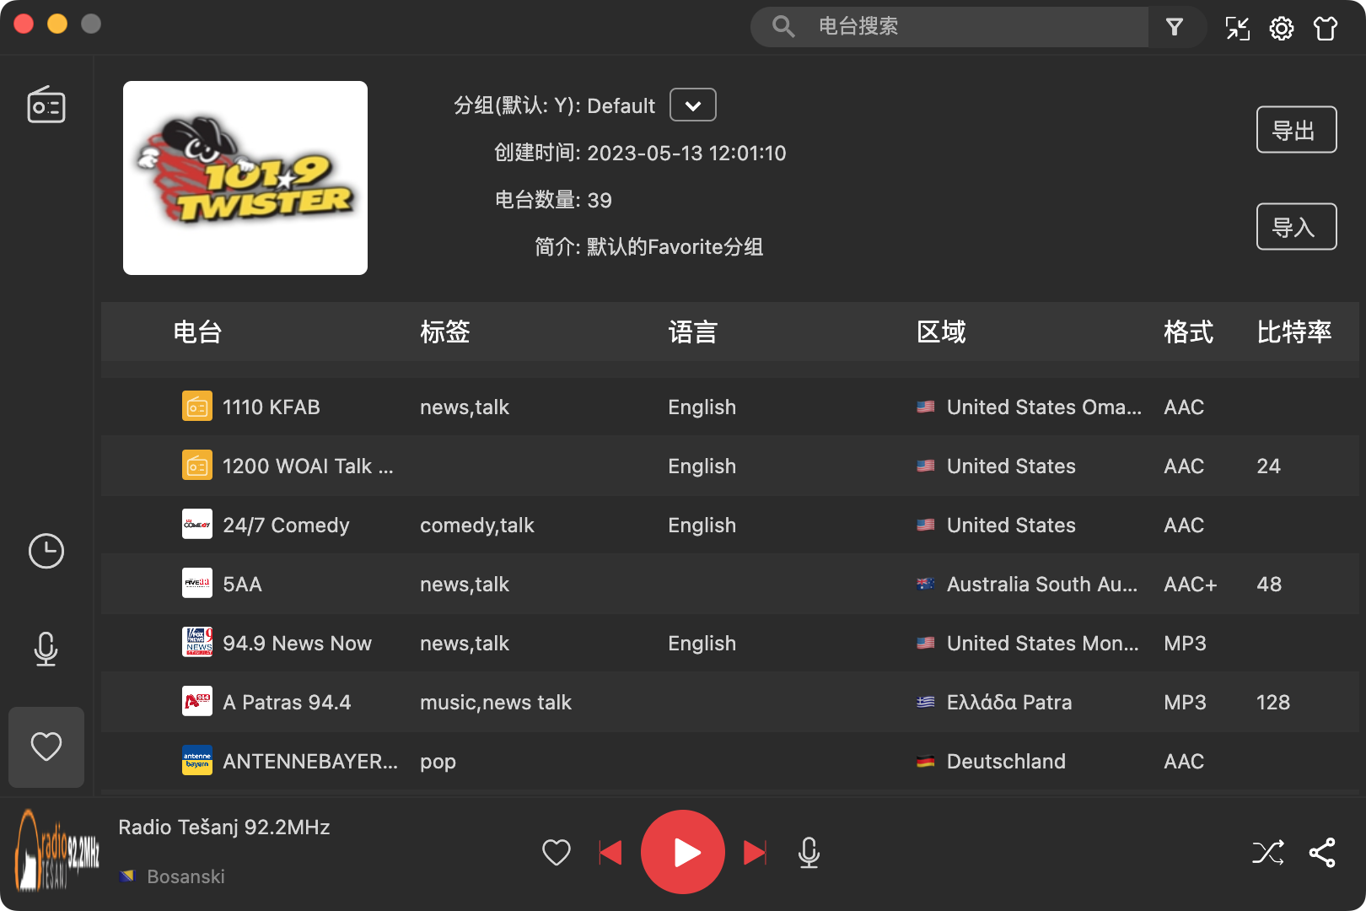Skip to the next station
The image size is (1366, 911).
click(756, 852)
